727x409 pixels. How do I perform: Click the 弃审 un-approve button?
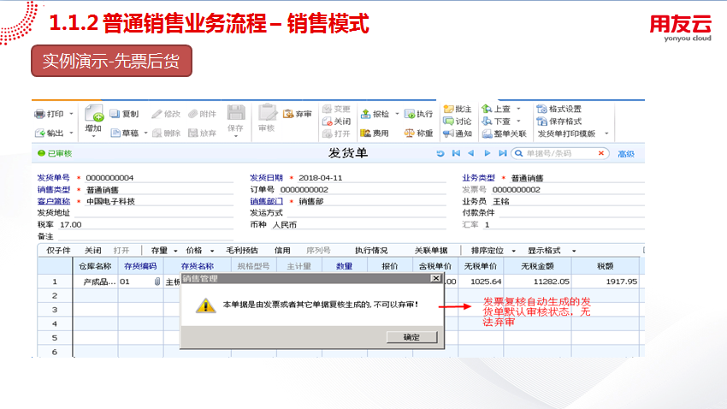298,114
